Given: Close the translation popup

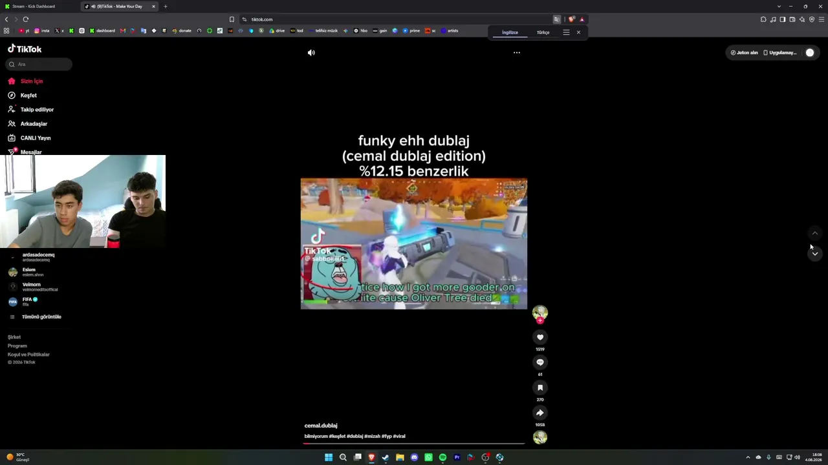Looking at the screenshot, I should (578, 32).
